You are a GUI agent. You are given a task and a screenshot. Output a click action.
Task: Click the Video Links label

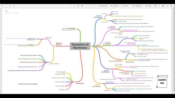coord(48,38)
